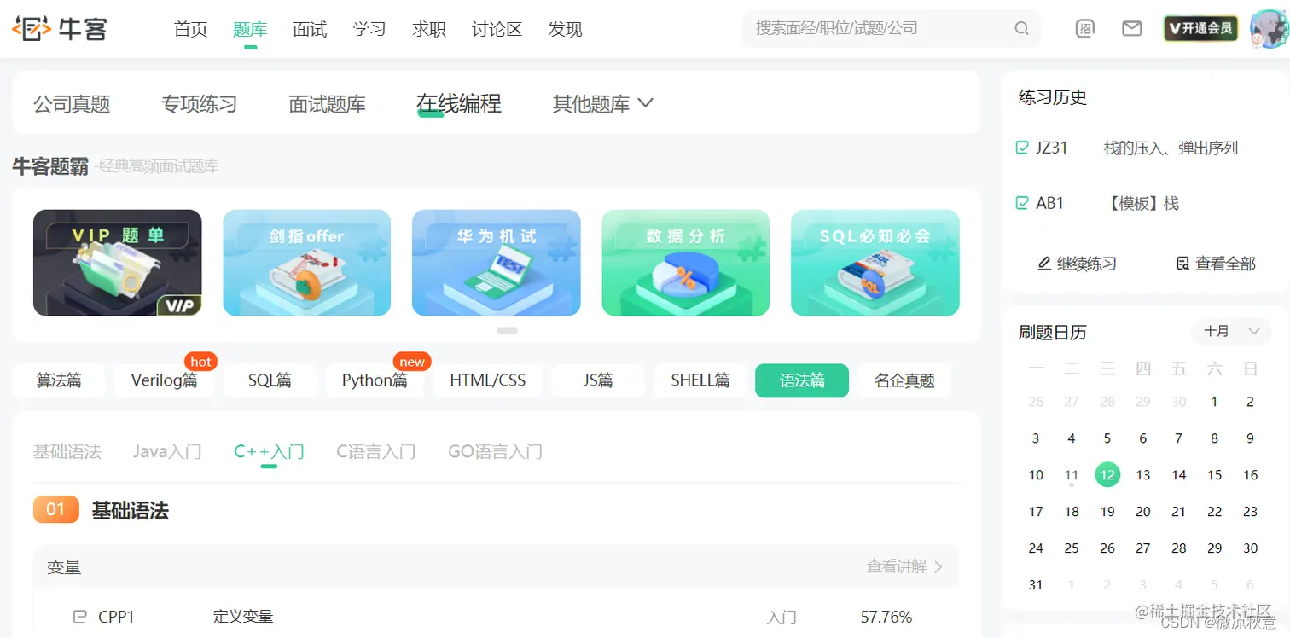Click the pencil icon beside 继续练习
The image size is (1290, 638).
1043,264
